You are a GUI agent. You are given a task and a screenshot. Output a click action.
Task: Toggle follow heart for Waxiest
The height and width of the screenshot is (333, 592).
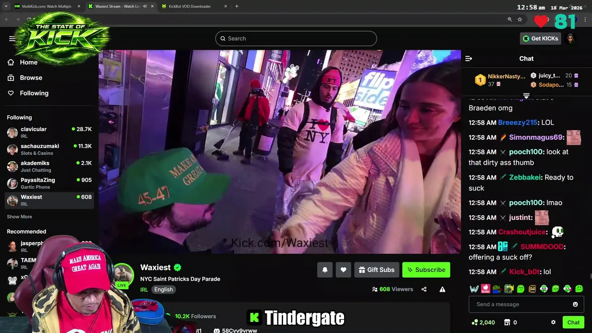click(343, 270)
